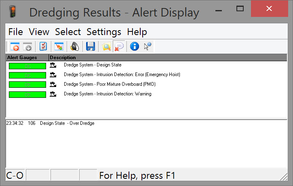The width and height of the screenshot is (293, 186).
Task: Open the File menu
Action: tap(16, 32)
